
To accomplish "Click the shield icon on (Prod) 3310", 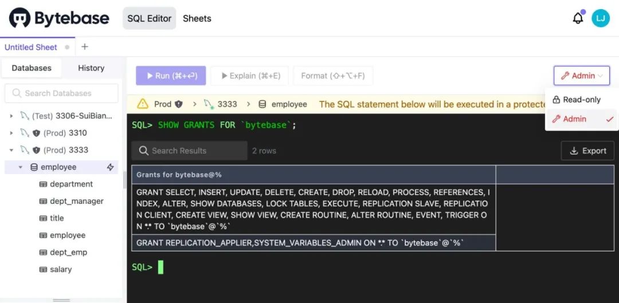I will point(36,133).
